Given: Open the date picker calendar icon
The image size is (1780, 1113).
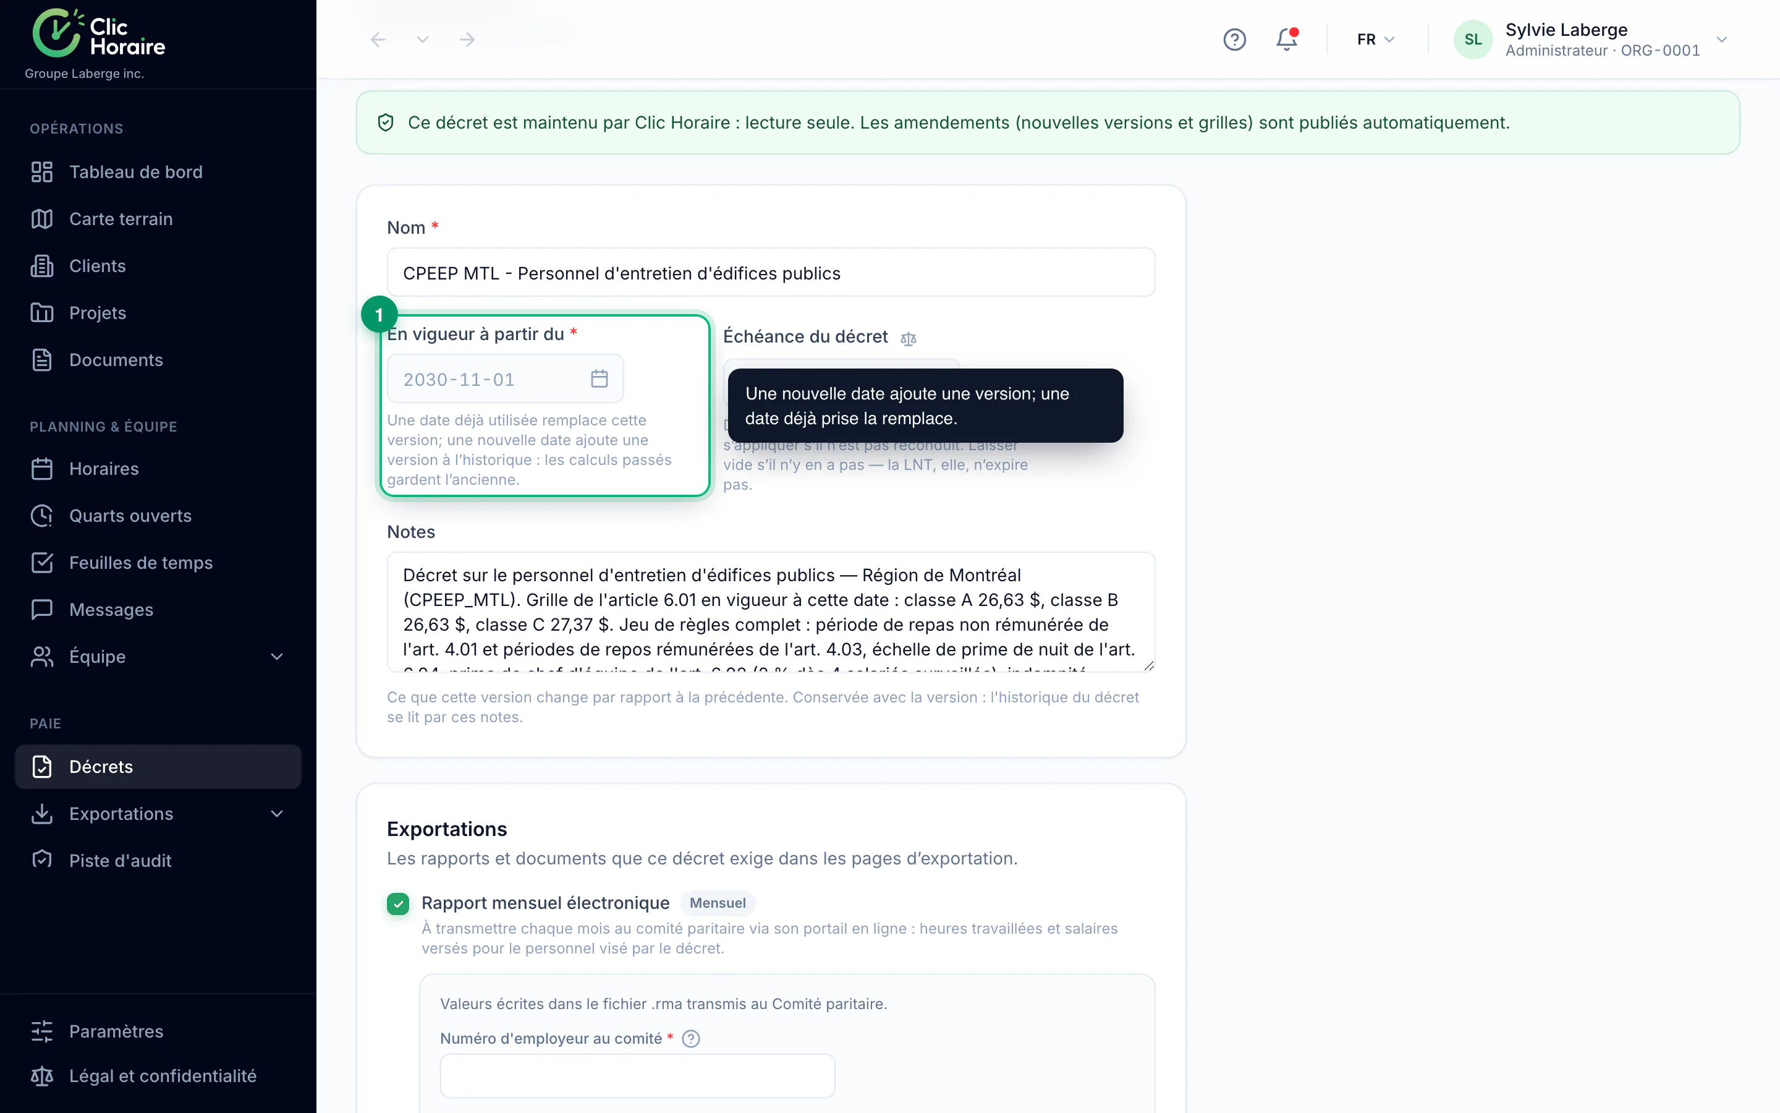Looking at the screenshot, I should [x=600, y=379].
